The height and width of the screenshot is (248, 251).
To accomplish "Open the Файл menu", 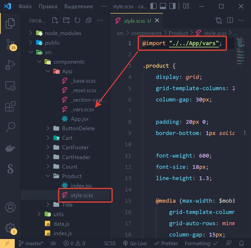I will [25, 7].
